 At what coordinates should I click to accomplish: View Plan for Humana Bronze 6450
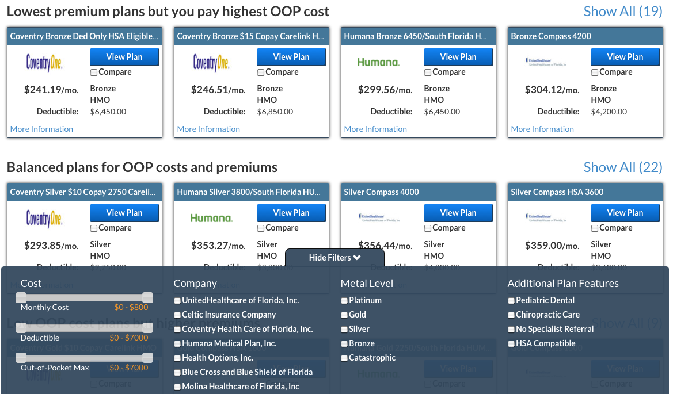coord(458,57)
